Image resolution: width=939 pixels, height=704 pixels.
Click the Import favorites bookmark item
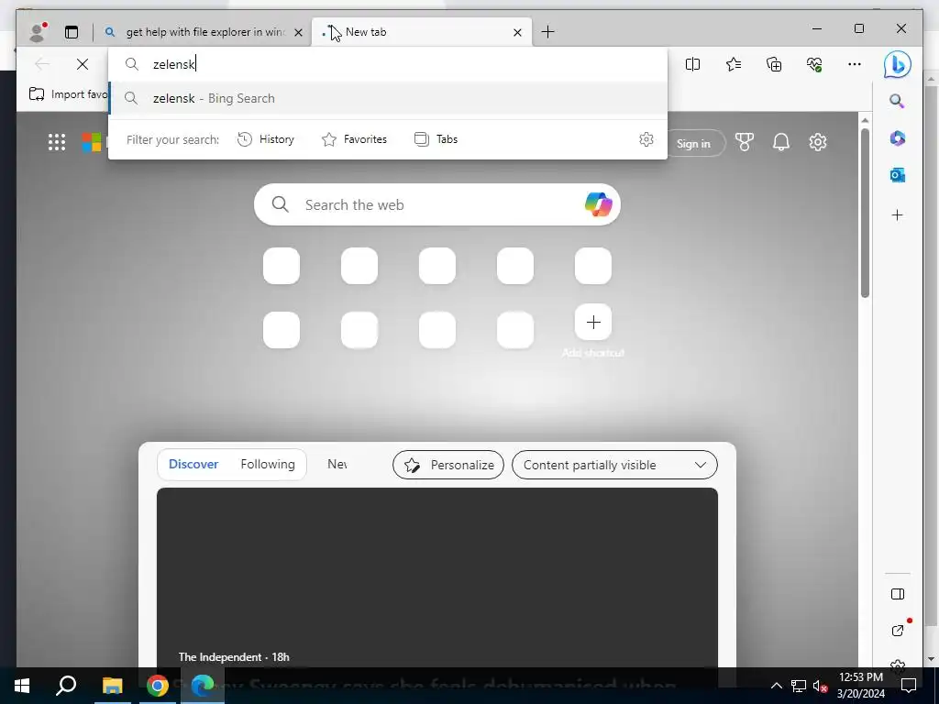pos(68,94)
